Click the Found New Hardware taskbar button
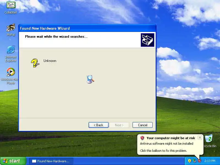The width and height of the screenshot is (220, 165). (x=51, y=161)
